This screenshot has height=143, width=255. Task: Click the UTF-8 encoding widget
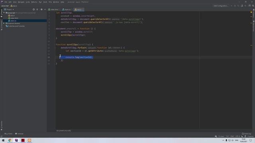[x=237, y=136]
